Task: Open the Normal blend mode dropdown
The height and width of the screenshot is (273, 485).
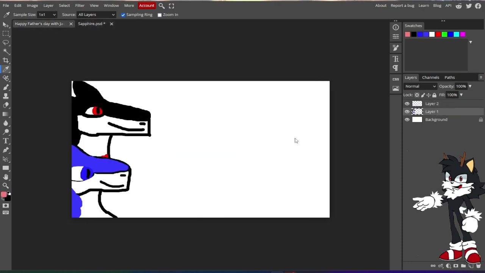Action: pos(421,86)
